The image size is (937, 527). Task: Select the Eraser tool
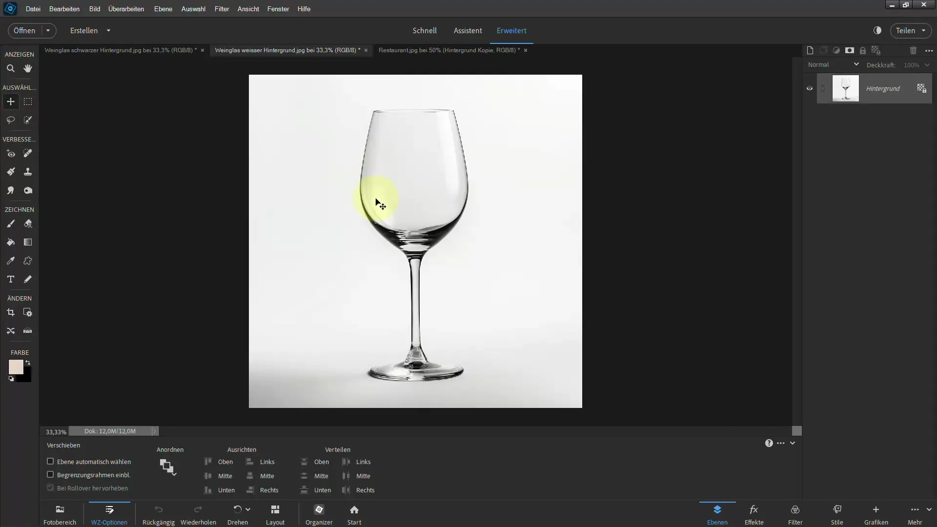coord(28,224)
